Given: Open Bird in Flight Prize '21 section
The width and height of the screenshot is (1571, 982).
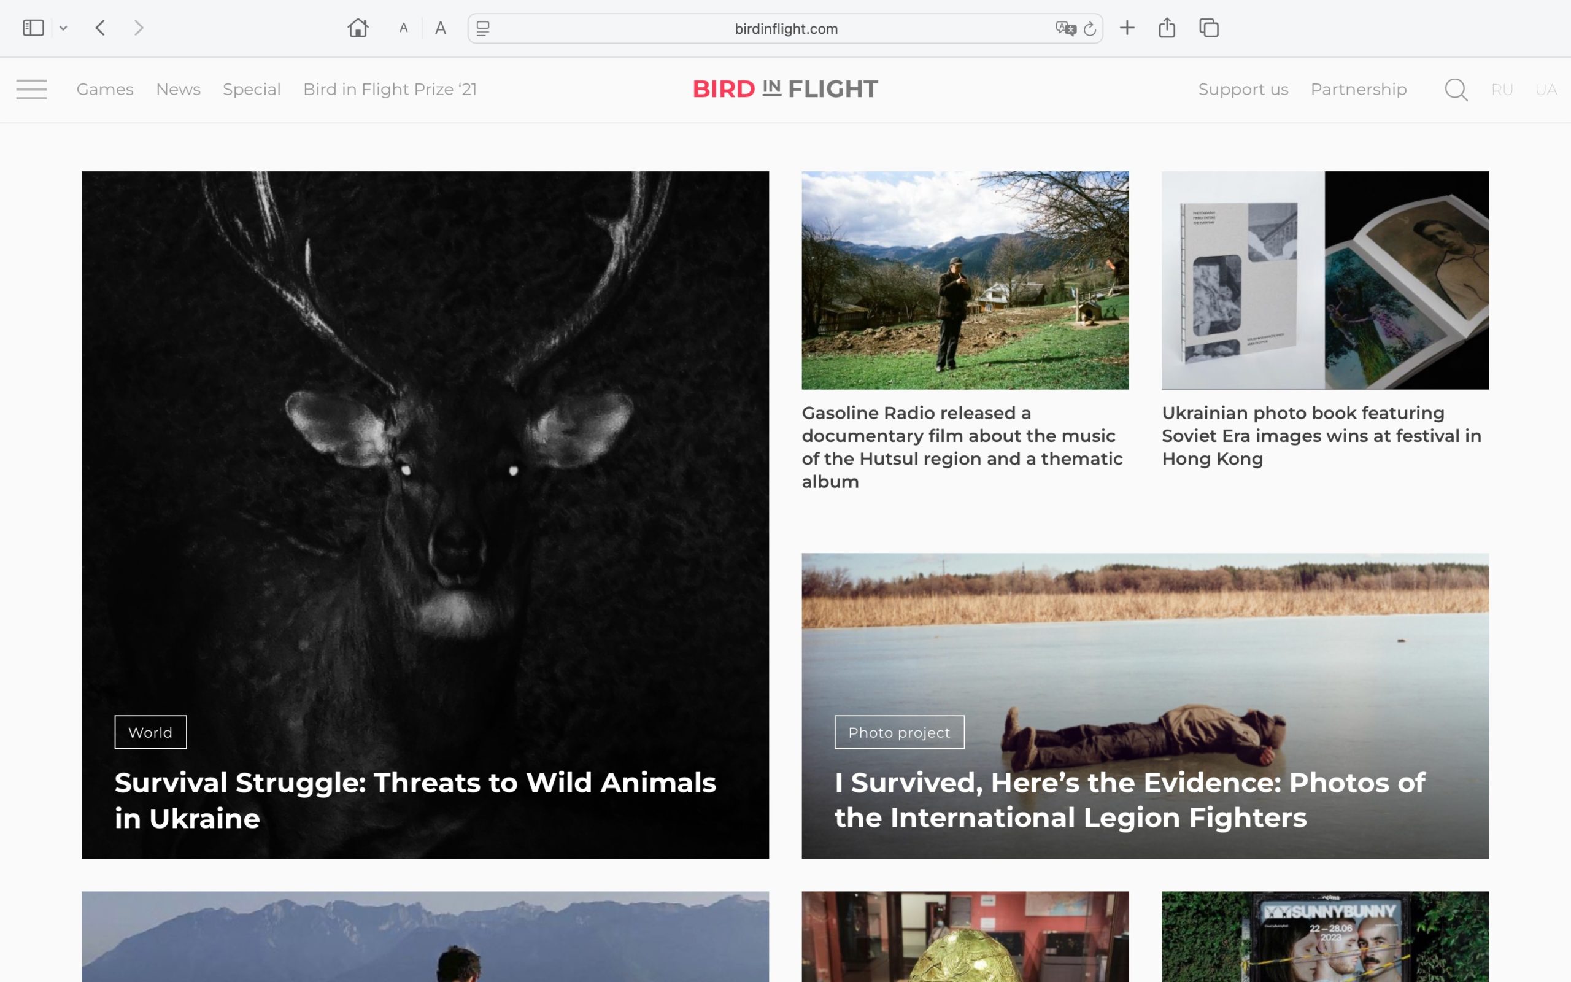Looking at the screenshot, I should tap(390, 89).
